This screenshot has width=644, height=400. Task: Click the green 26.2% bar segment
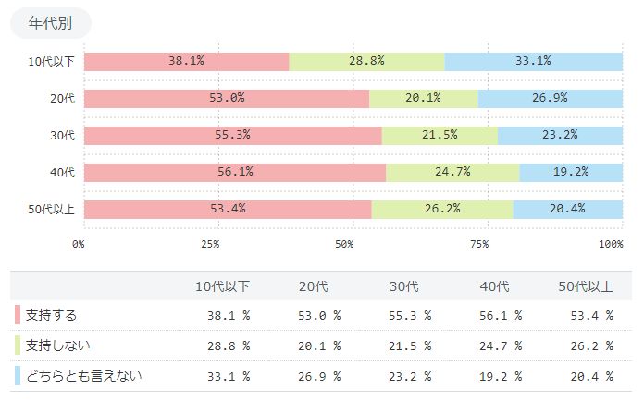tap(442, 209)
